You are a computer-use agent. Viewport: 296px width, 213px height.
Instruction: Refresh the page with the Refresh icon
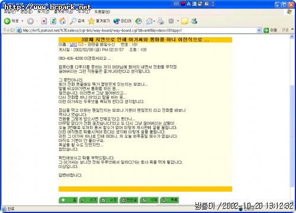point(53,21)
